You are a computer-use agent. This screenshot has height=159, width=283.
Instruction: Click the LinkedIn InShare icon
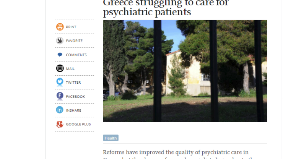60,110
